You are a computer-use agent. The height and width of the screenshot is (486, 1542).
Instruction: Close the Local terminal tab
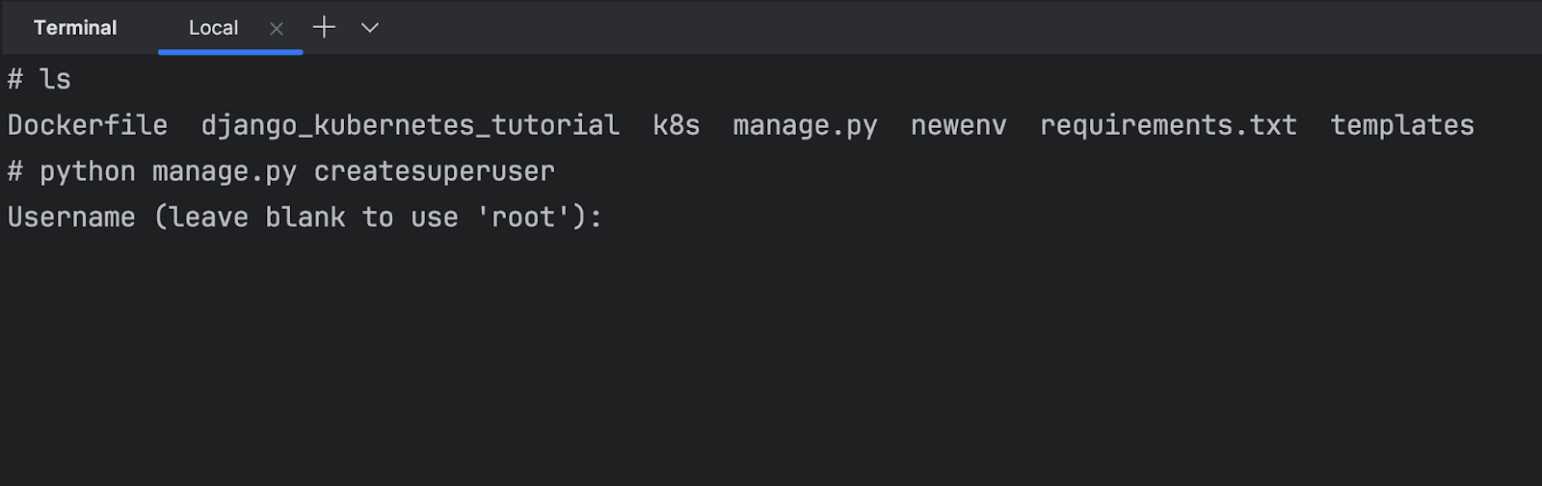pos(277,29)
